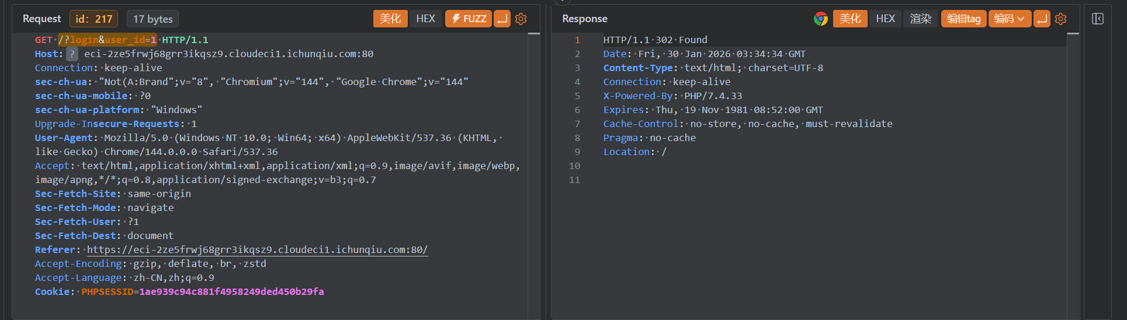Click the 'sec-ch-ua-mobile: ?0' header line
Screen dimensions: 1127x320
click(92, 96)
